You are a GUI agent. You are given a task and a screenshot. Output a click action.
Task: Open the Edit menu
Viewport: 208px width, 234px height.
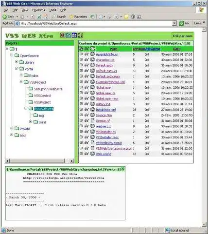click(15, 10)
